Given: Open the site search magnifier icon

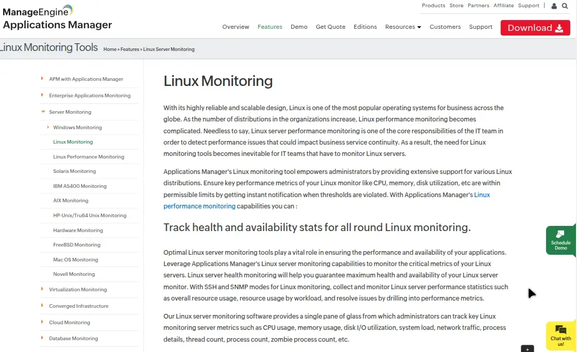Looking at the screenshot, I should (565, 6).
